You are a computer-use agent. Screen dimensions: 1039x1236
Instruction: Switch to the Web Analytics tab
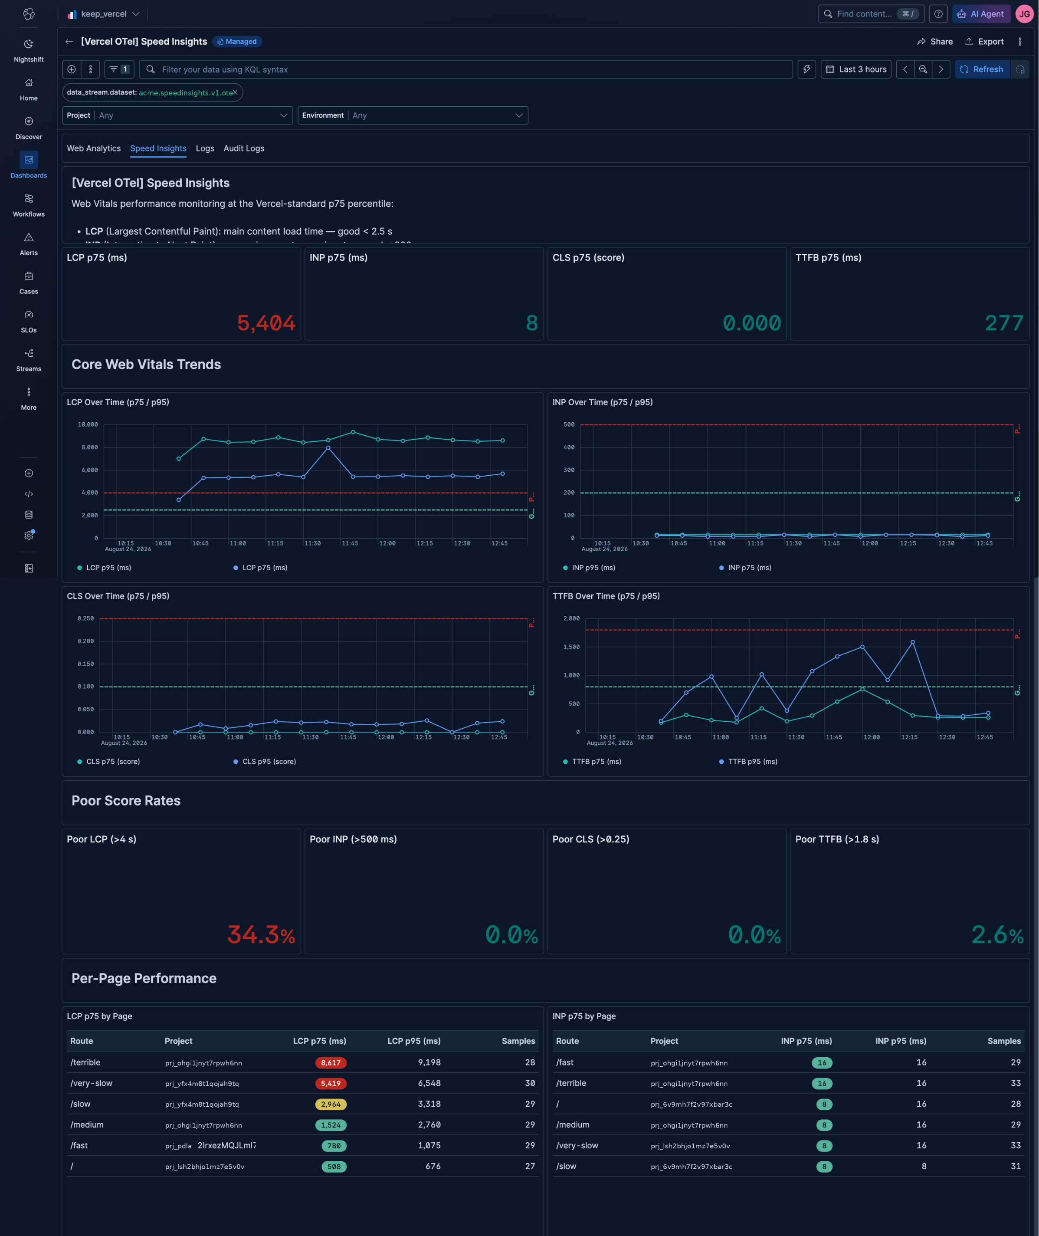(x=94, y=148)
